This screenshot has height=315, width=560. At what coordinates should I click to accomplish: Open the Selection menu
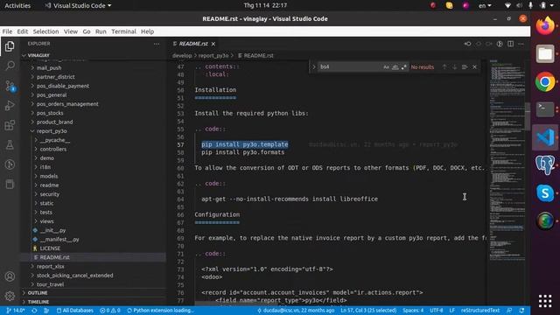point(45,31)
